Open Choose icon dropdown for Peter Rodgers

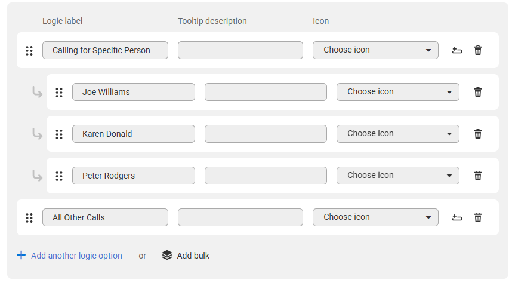[x=397, y=176]
